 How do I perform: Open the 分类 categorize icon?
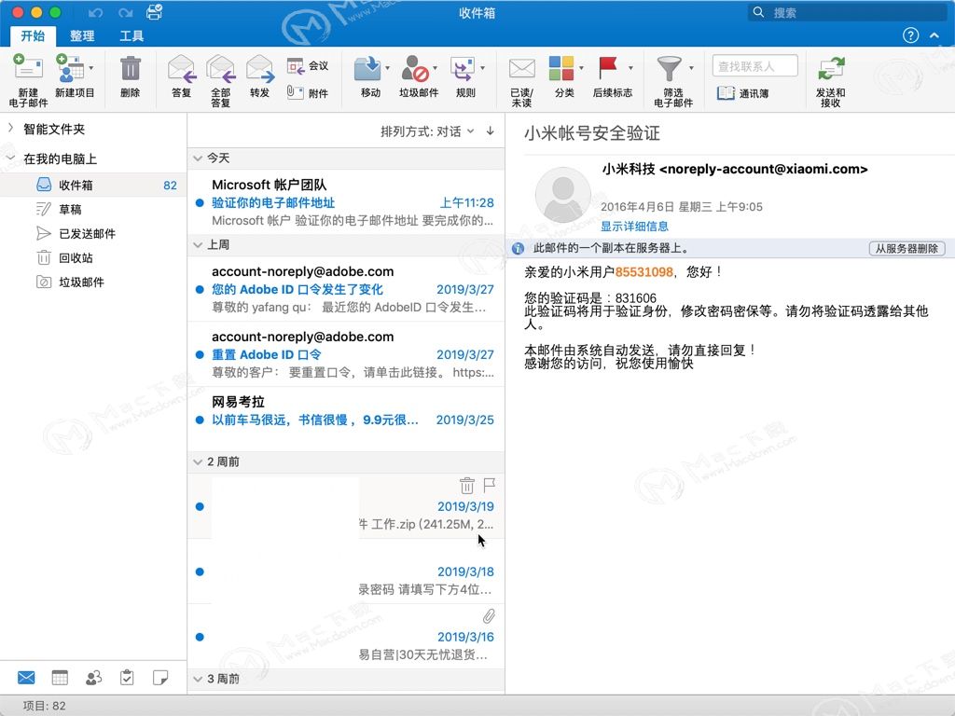tap(561, 68)
